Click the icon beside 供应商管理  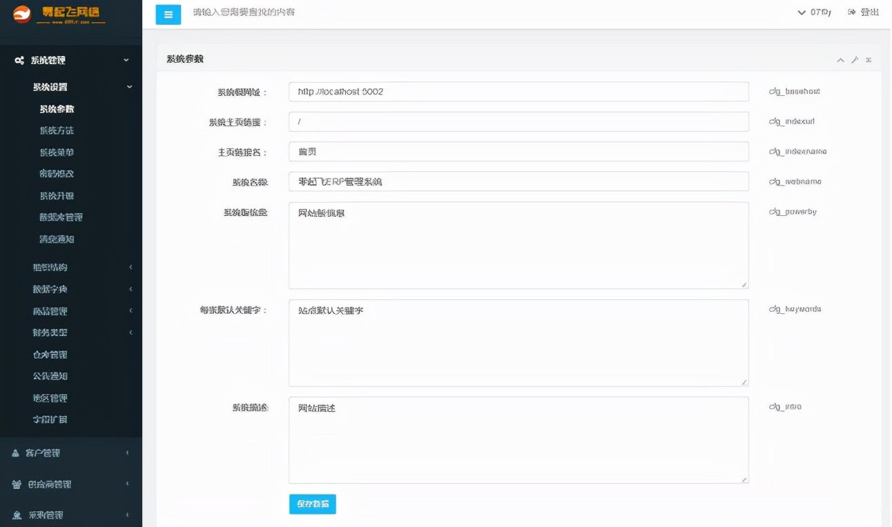coord(17,485)
